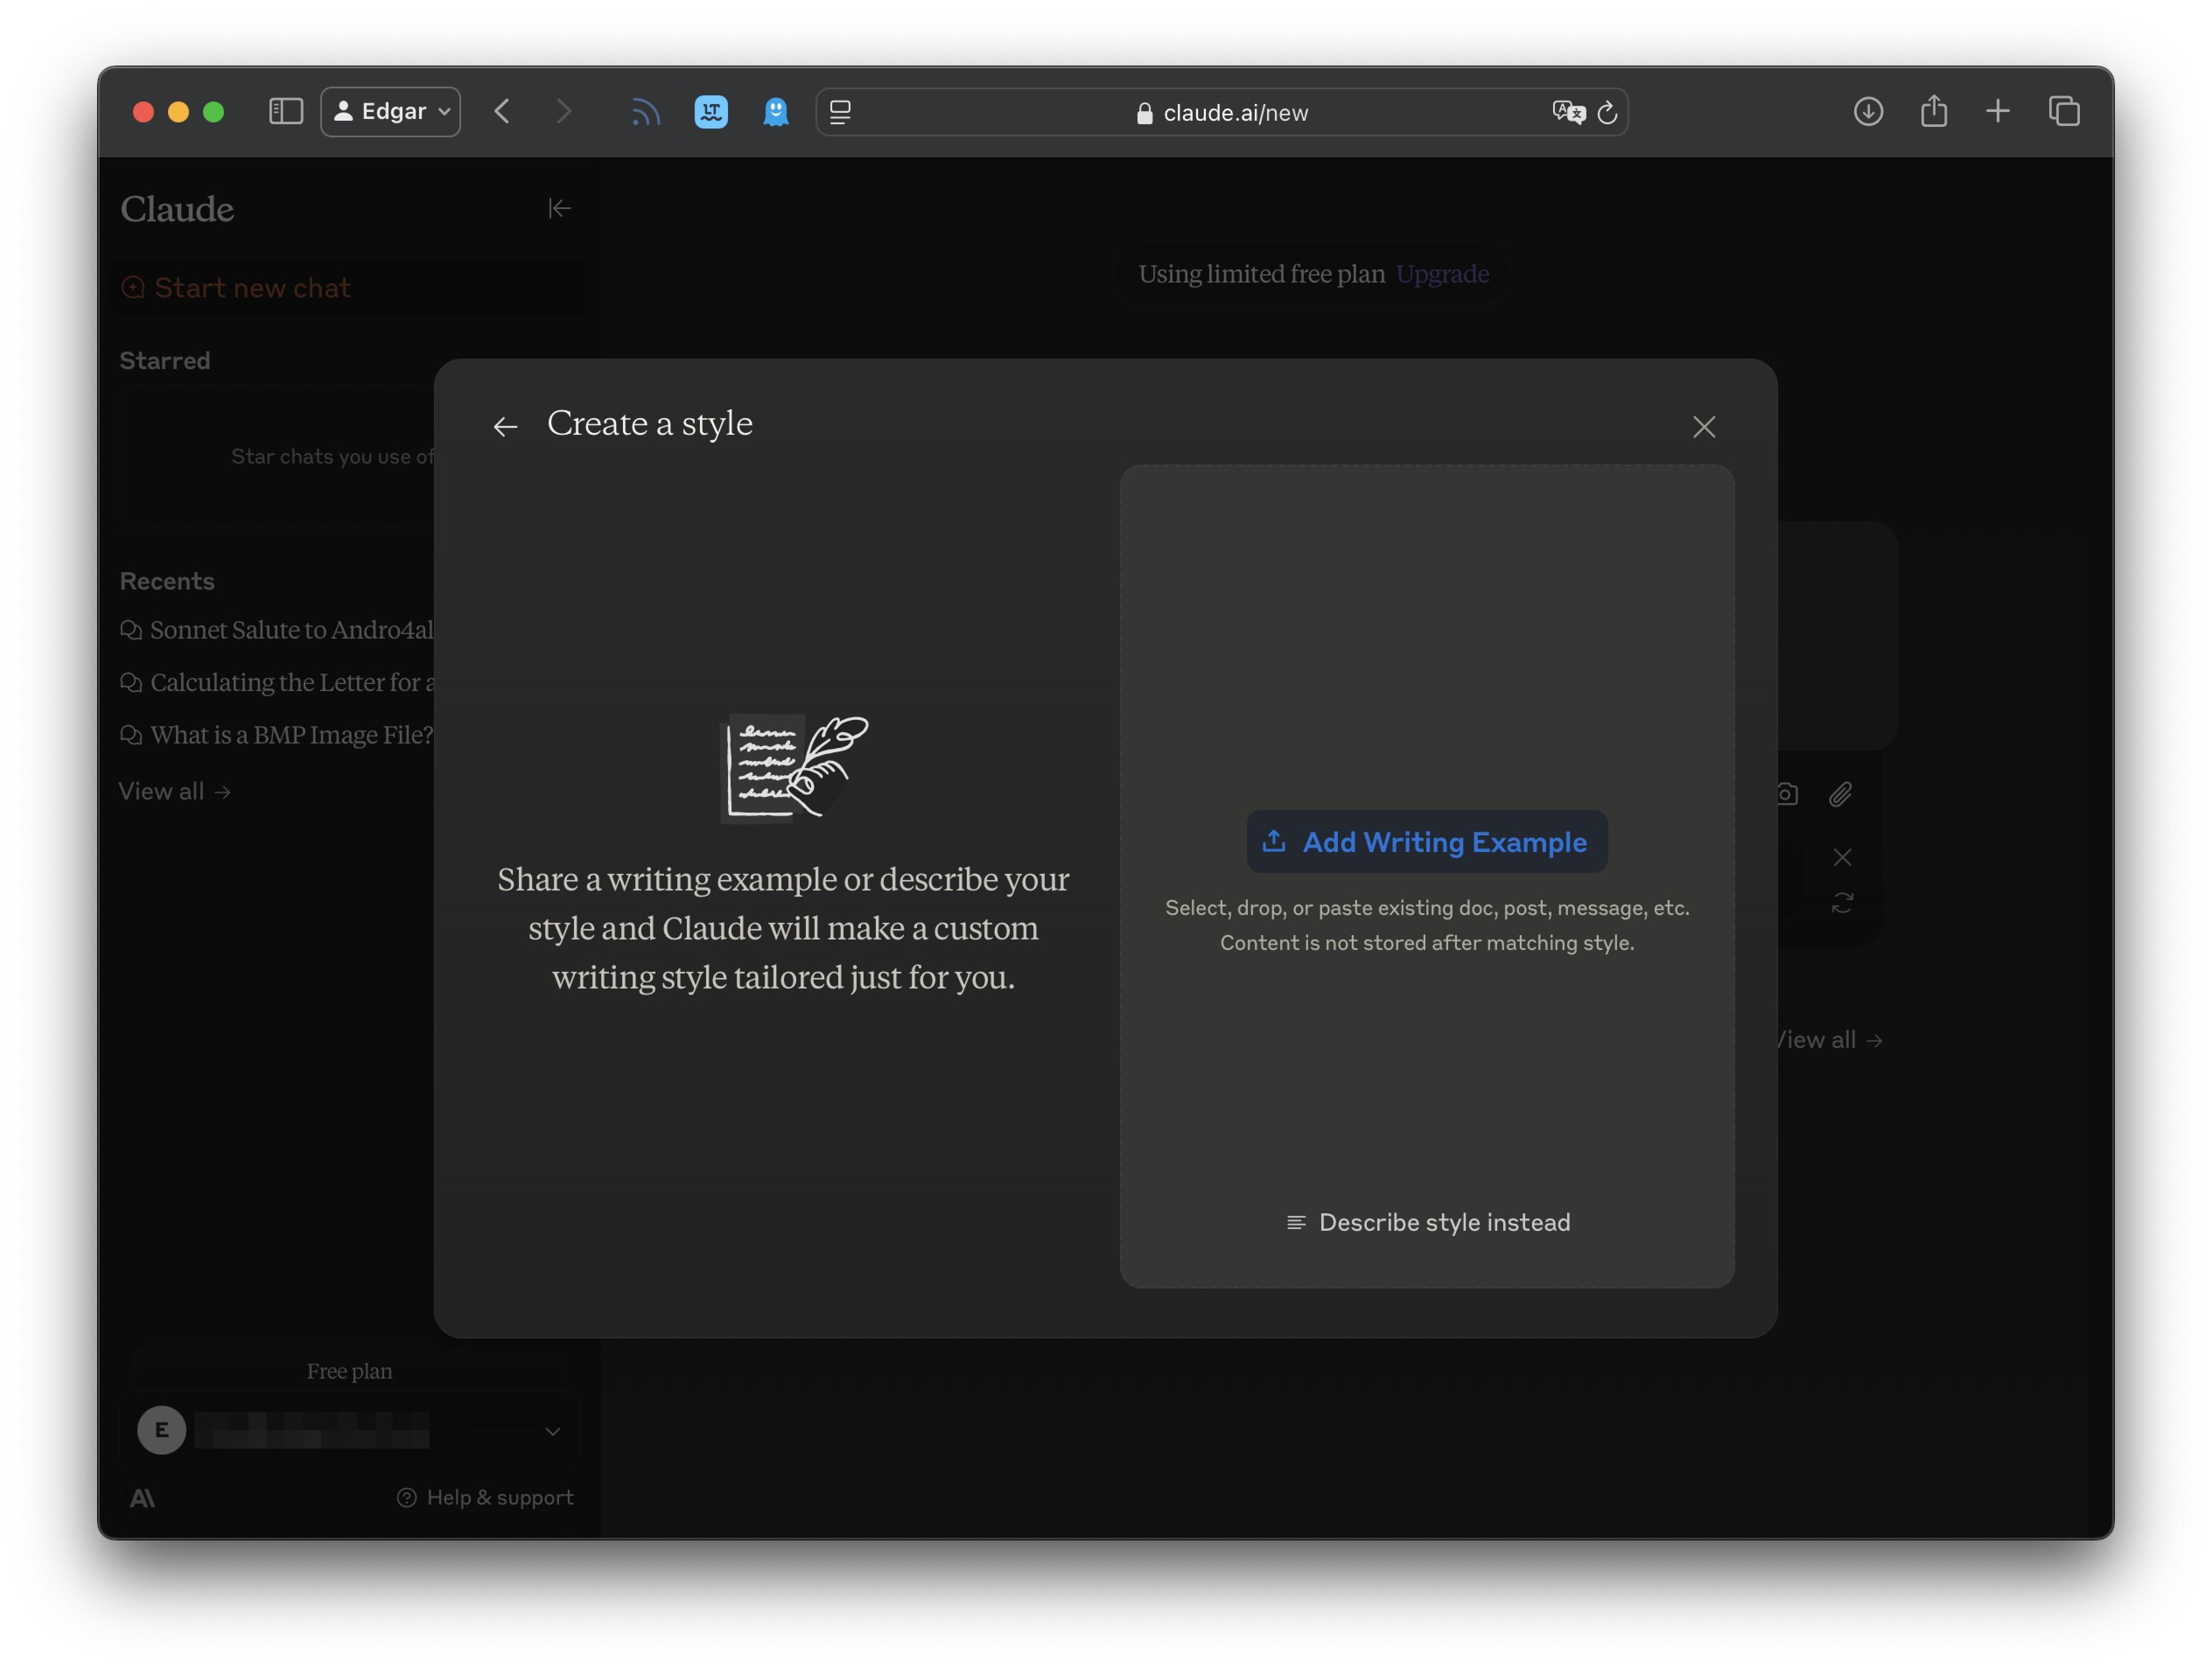The image size is (2212, 1669).
Task: Click the Claude logo text in sidebar
Action: tap(177, 209)
